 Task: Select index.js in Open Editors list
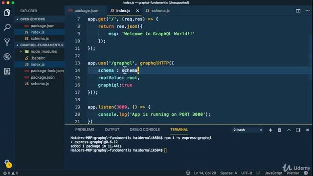coord(38,32)
